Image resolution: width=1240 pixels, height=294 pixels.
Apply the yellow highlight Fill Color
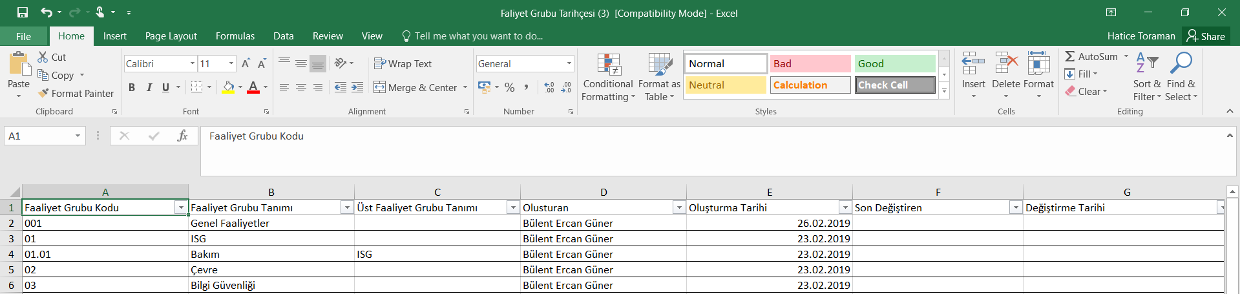point(228,87)
